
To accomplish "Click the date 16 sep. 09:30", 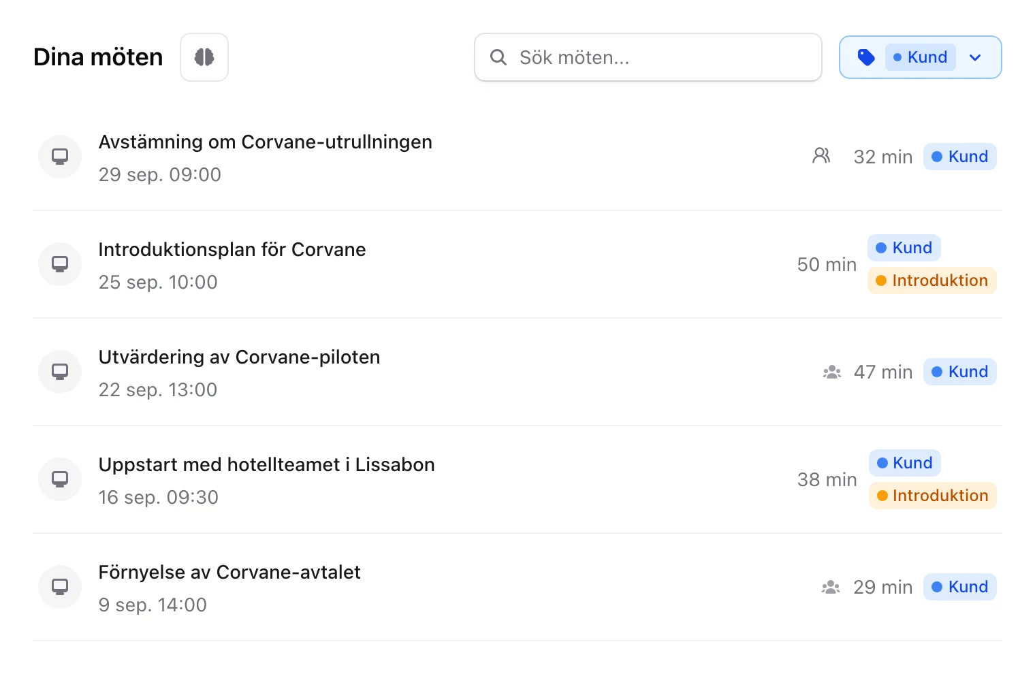I will [159, 497].
